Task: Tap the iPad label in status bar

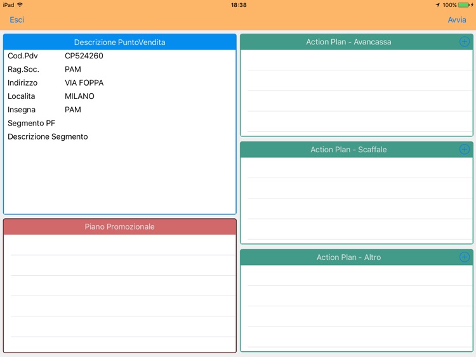Action: tap(8, 5)
